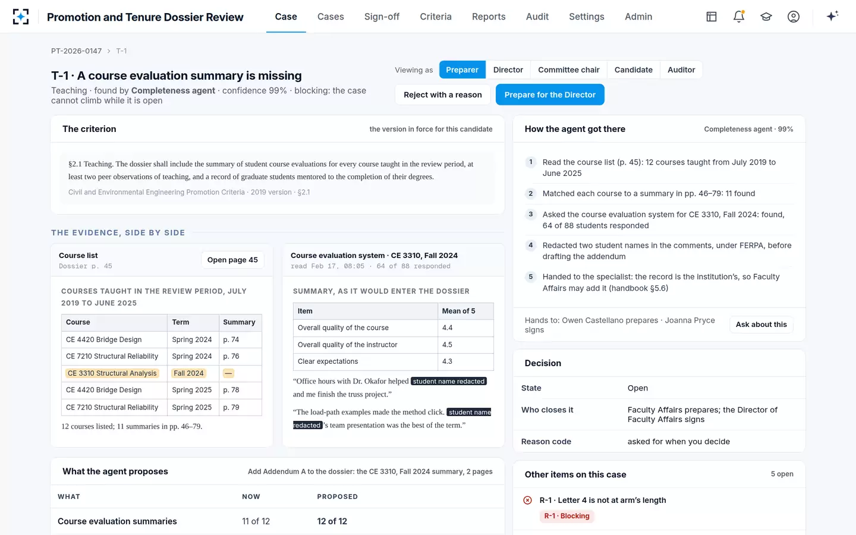This screenshot has width=856, height=535.
Task: Open the user account icon
Action: pyautogui.click(x=794, y=17)
